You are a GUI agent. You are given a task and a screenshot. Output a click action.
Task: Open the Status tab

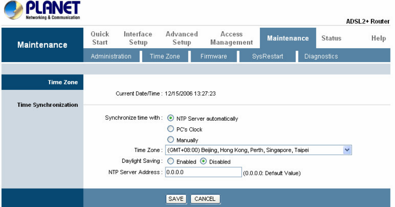331,38
